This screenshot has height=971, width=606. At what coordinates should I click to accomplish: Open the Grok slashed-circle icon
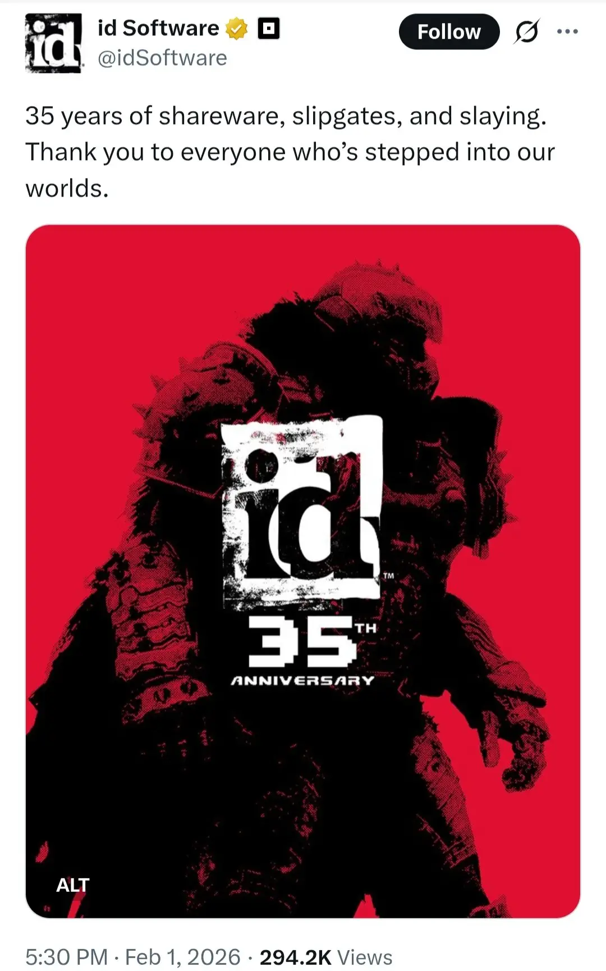point(527,31)
